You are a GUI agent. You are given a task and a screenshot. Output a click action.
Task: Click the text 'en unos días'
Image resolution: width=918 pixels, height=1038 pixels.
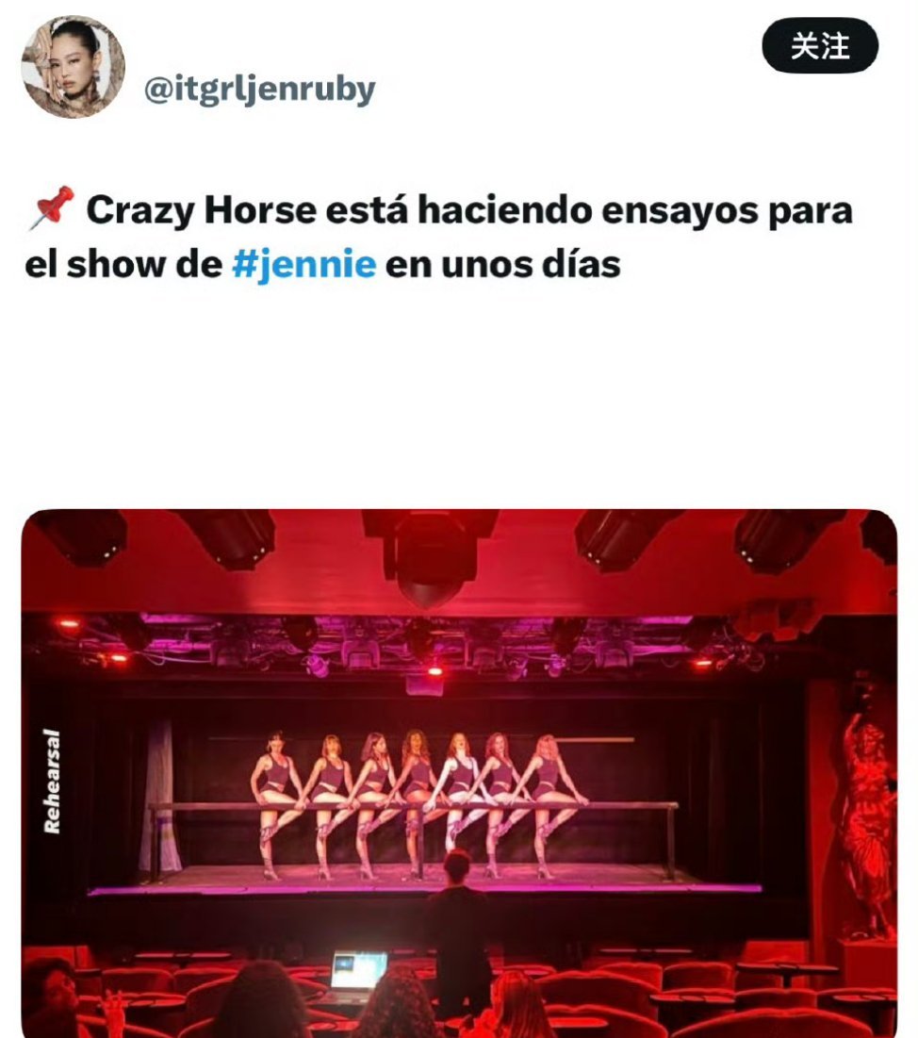(x=502, y=265)
